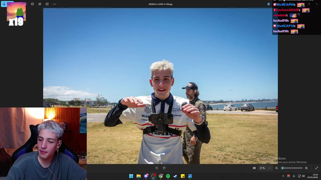The height and width of the screenshot is (180, 321).
Task: Click the microphone tray icon
Action: 294,176
